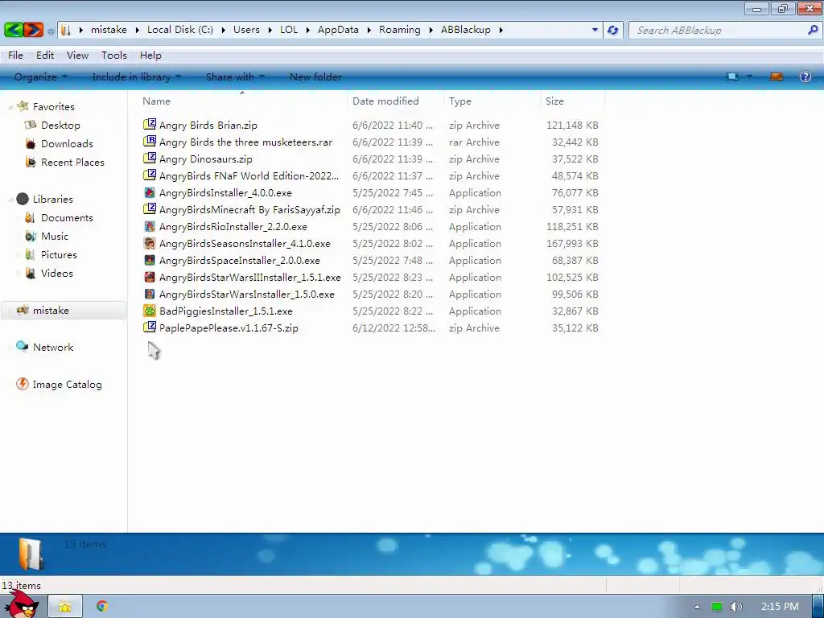Open the address bar history dropdown

(595, 30)
